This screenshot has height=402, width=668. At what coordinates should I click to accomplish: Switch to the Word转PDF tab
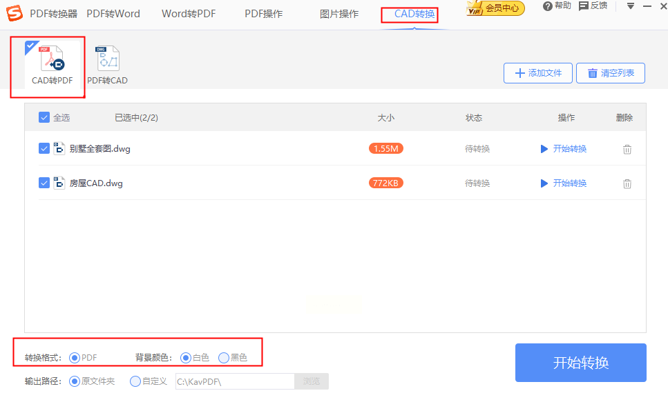click(x=189, y=14)
